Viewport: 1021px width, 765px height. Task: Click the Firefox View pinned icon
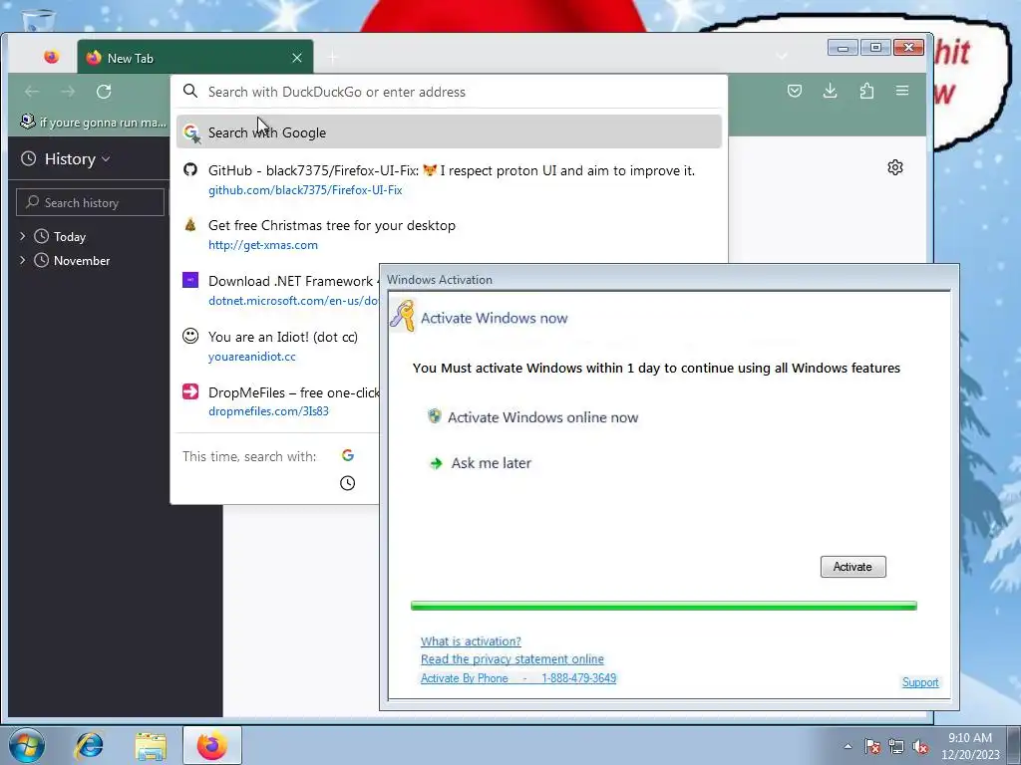point(51,57)
